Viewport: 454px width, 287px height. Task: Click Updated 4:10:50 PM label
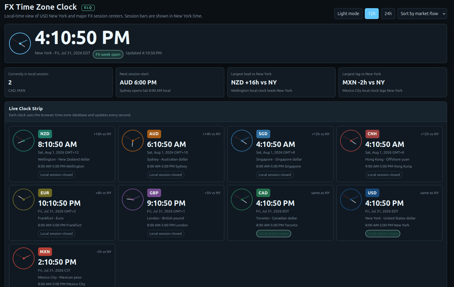[x=144, y=53]
